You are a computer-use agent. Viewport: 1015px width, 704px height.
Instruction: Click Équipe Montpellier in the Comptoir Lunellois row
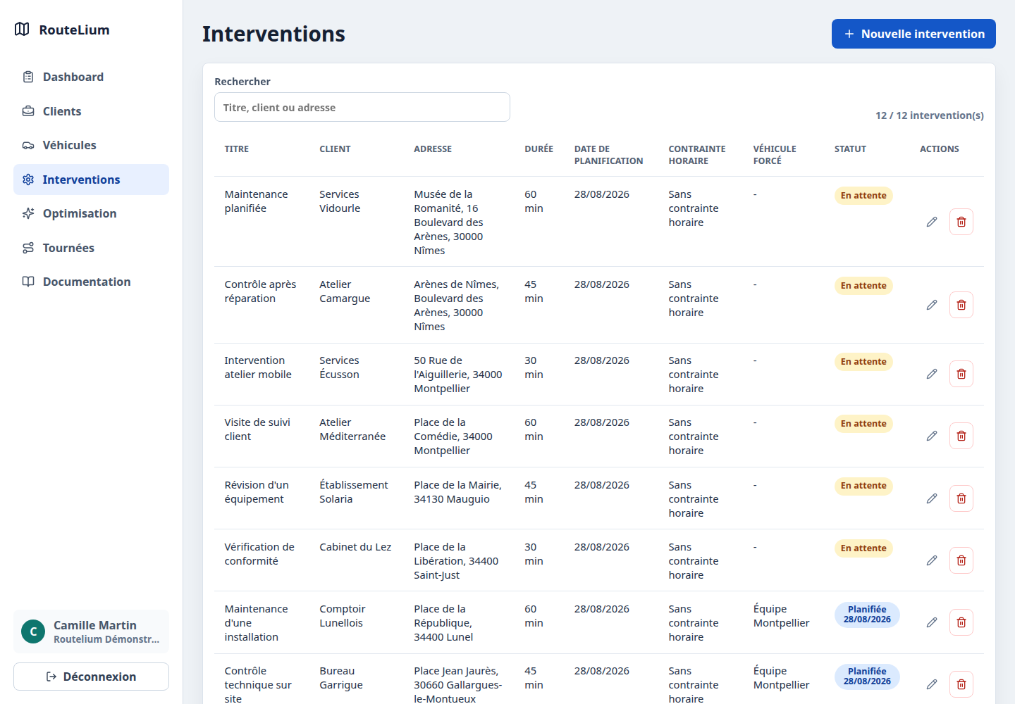click(781, 616)
